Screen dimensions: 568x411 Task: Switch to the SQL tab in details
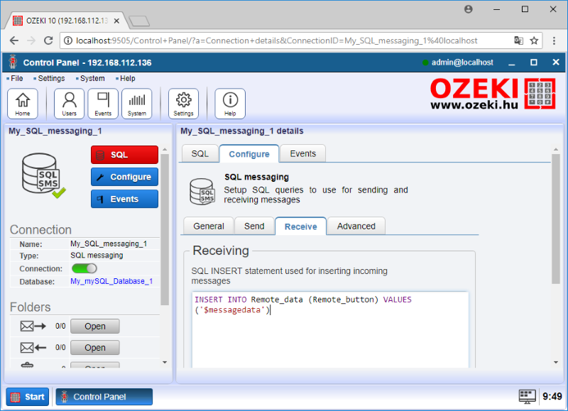click(x=200, y=153)
